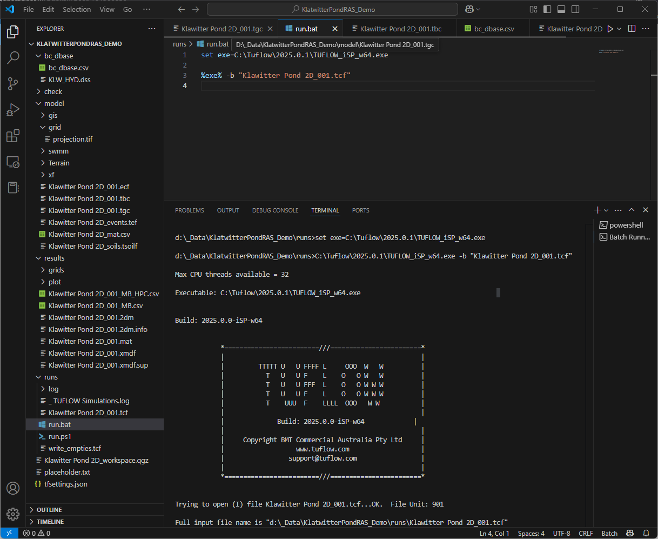
Task: Open the Klawitter Pond 2D_001.tbc editor tab
Action: (400, 29)
